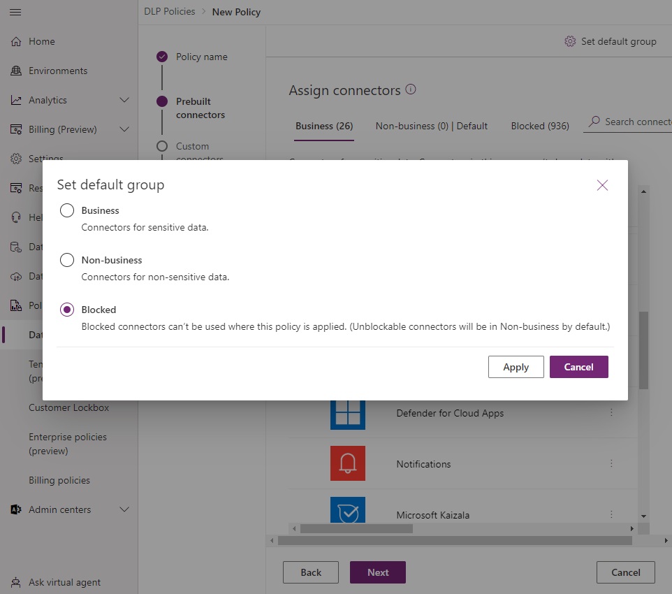Open the Set default group gear icon
This screenshot has width=672, height=594.
pyautogui.click(x=569, y=41)
